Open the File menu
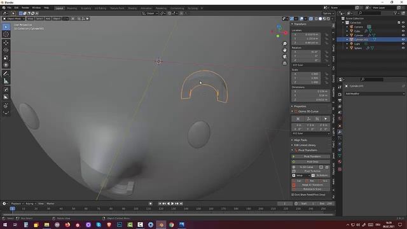The width and height of the screenshot is (407, 229). click(10, 8)
